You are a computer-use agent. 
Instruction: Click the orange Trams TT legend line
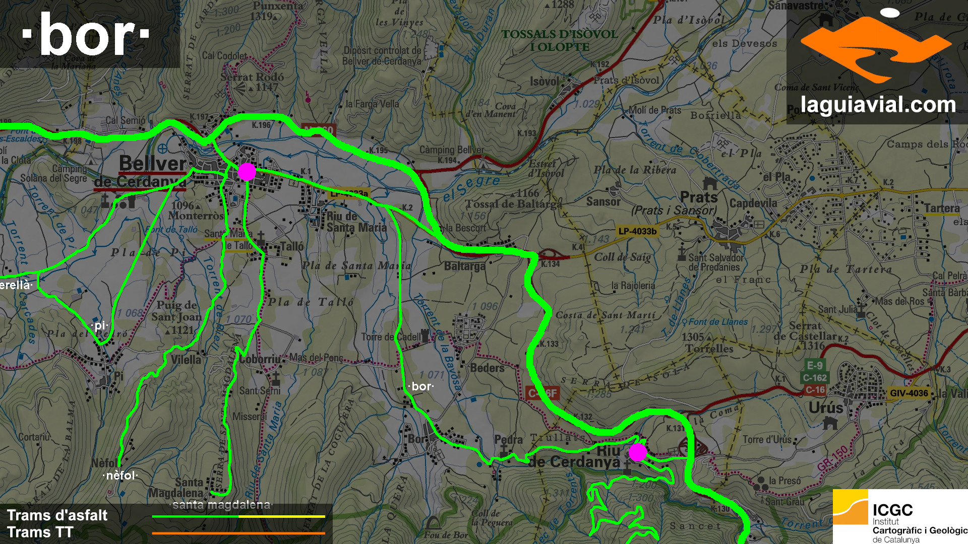click(238, 533)
